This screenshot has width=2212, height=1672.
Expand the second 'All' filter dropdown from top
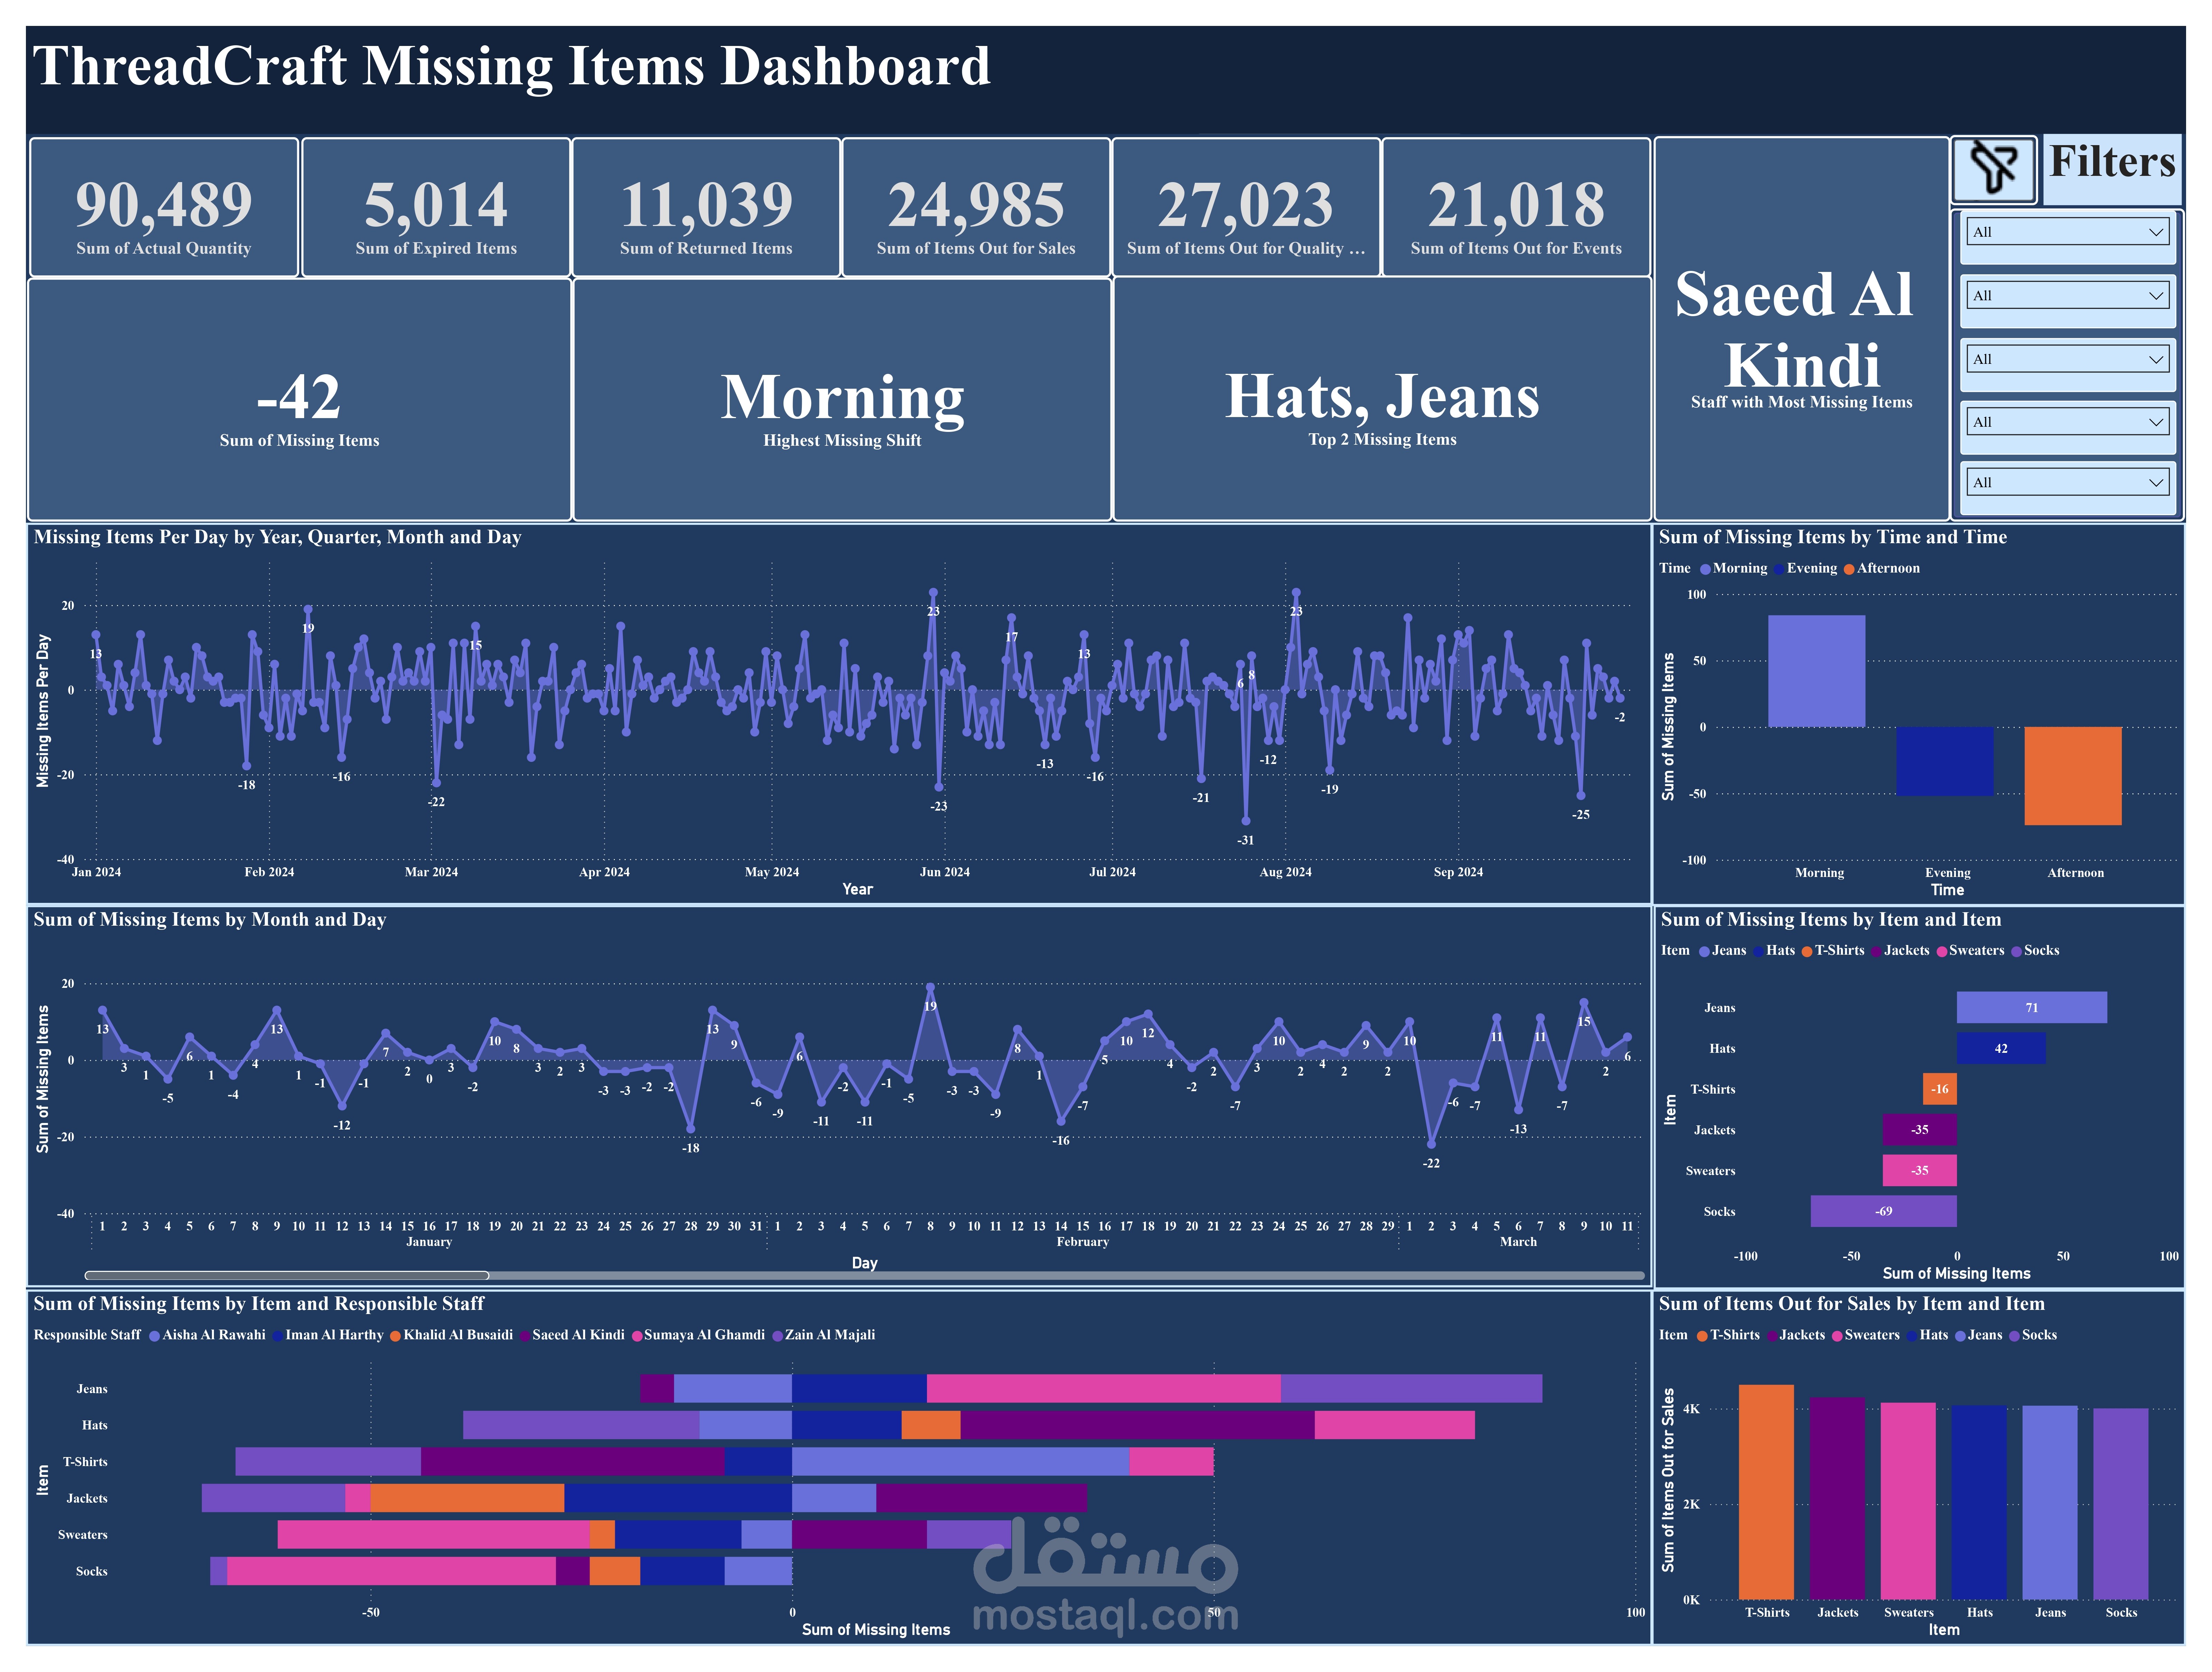(x=2068, y=296)
